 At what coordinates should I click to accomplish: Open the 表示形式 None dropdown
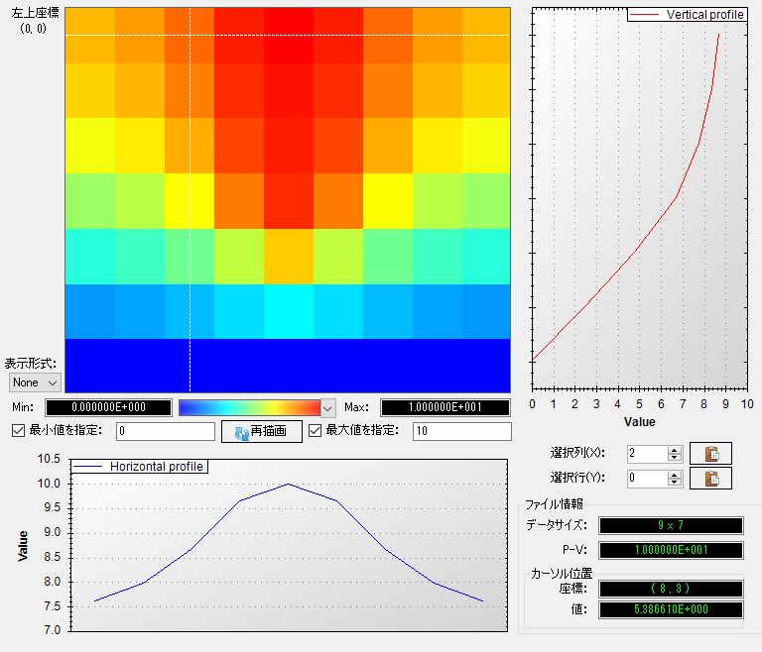tap(35, 382)
